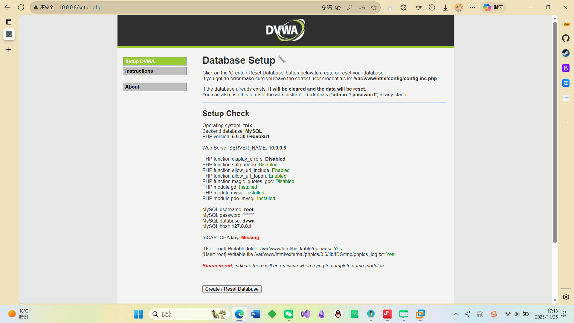Toggle vertical tabs panel icon
Screen dimensions: 574x323
click(9, 22)
